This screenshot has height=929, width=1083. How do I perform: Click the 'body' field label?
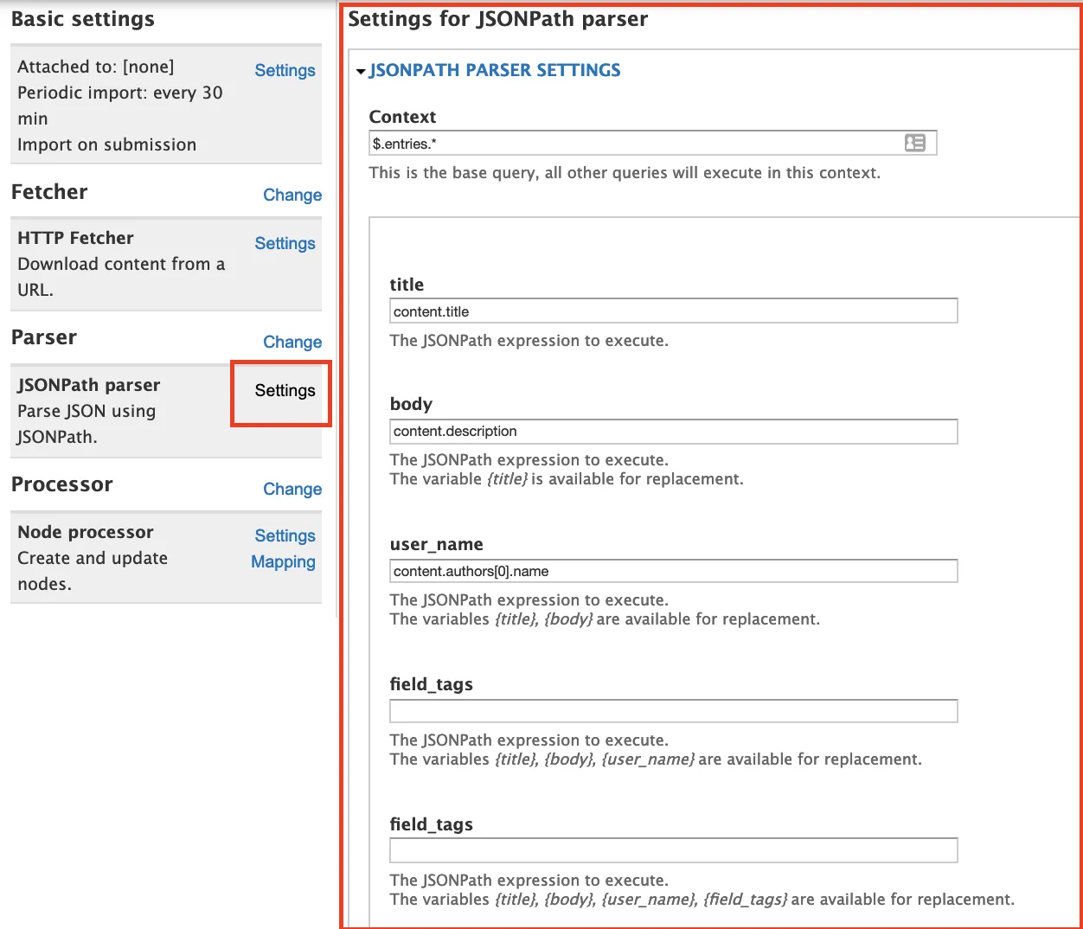point(411,404)
